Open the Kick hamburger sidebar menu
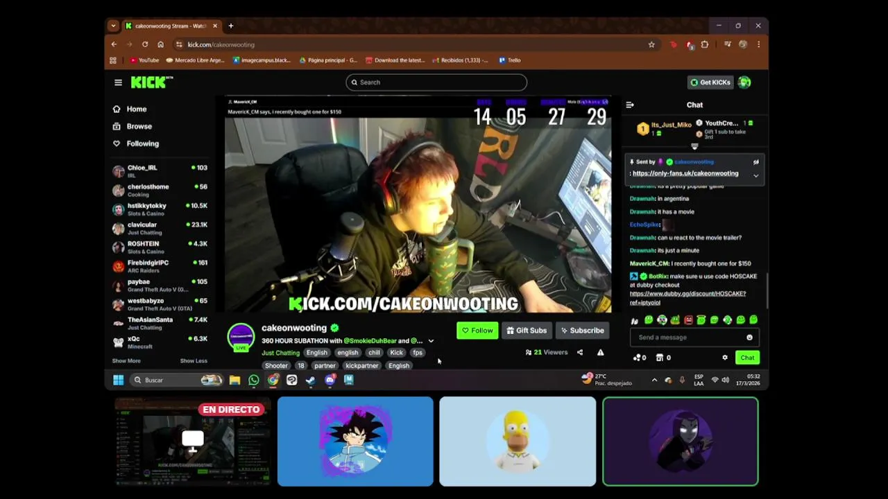This screenshot has height=499, width=888. [x=118, y=82]
